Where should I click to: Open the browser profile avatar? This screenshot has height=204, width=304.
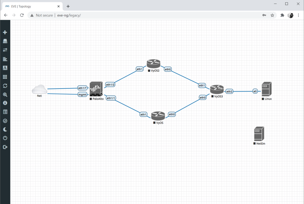(290, 15)
